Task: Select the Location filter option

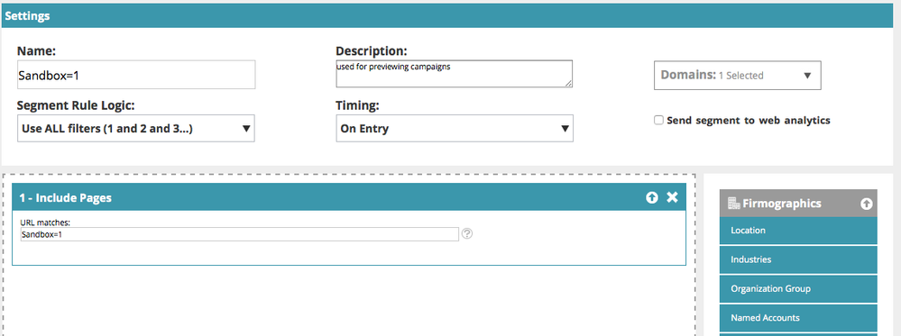Action: tap(799, 231)
